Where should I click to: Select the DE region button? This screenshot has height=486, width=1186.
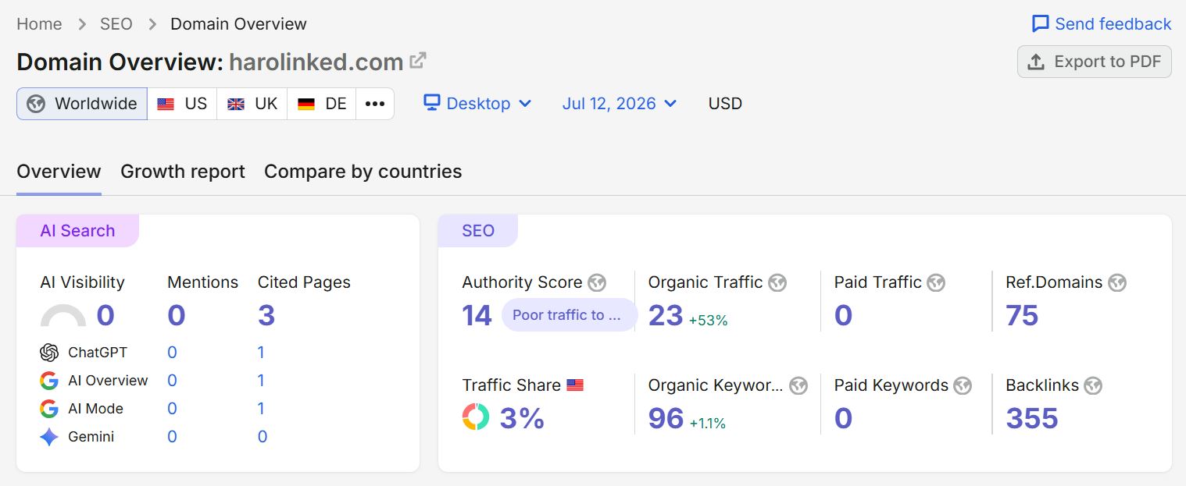click(322, 104)
